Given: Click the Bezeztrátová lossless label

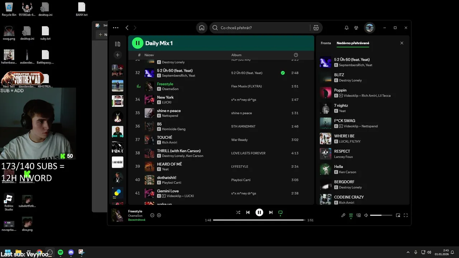Looking at the screenshot, I should click(x=137, y=220).
